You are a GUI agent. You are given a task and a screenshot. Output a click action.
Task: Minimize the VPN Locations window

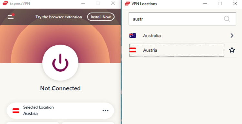(x=205, y=4)
